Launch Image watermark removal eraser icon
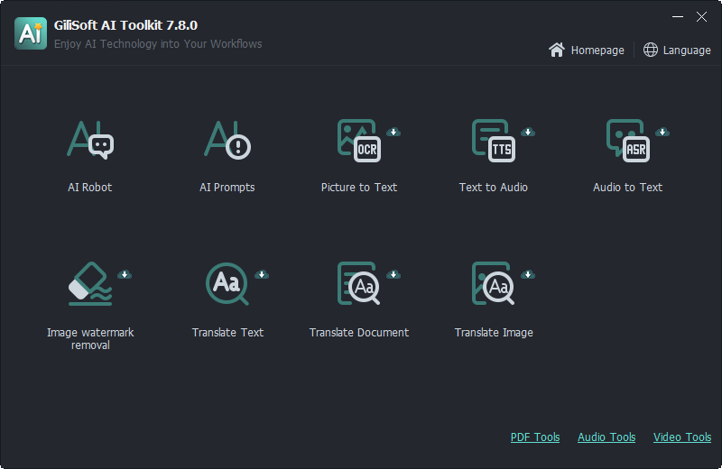Screen dimensions: 722x469 [90, 283]
